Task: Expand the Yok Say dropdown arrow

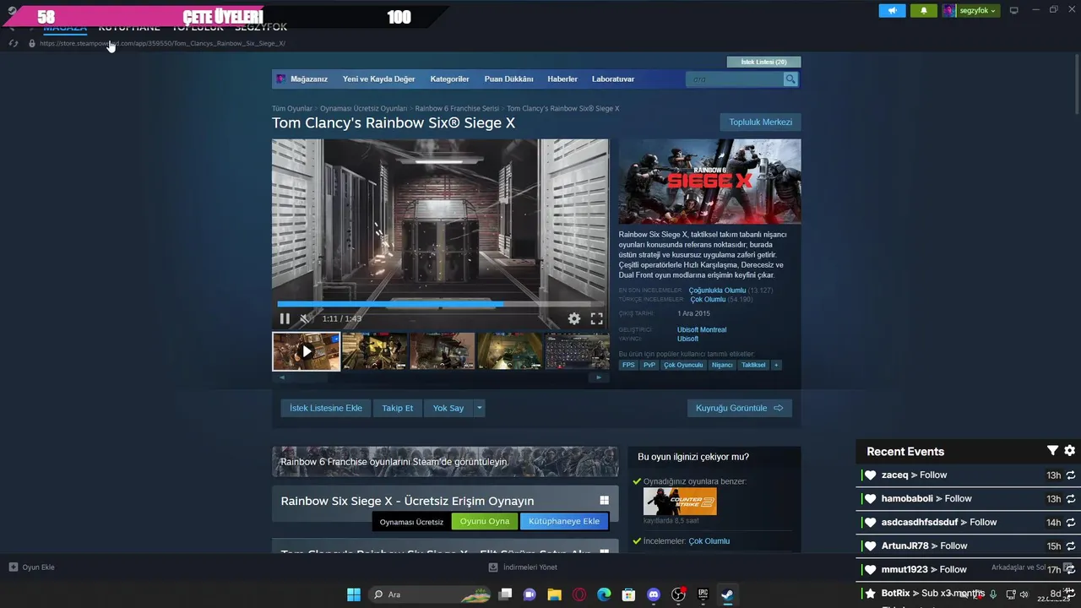Action: click(x=479, y=408)
